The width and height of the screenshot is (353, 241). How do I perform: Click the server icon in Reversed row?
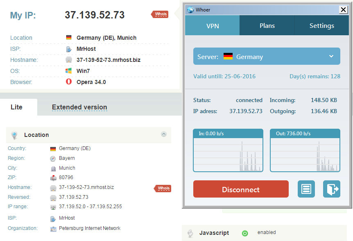point(53,198)
